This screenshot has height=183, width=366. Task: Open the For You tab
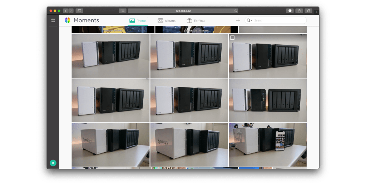[196, 21]
